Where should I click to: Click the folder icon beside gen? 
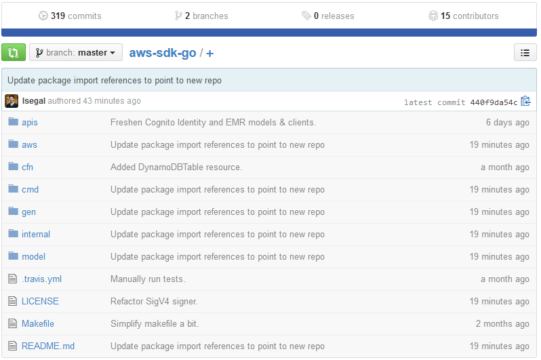(x=13, y=211)
